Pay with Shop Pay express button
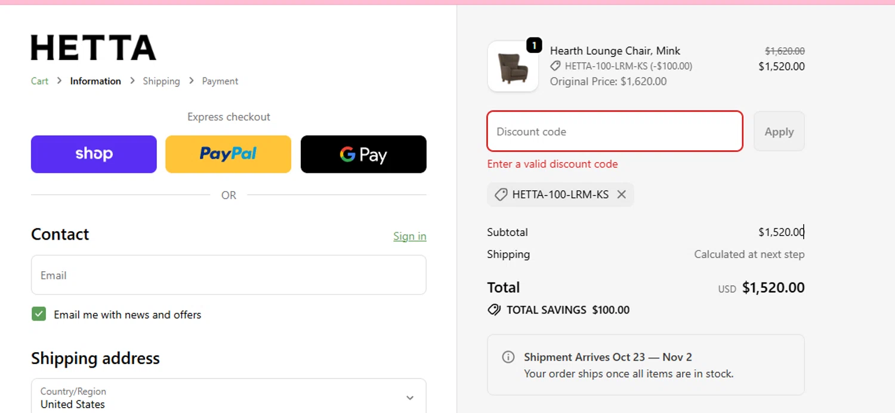The width and height of the screenshot is (895, 413). click(94, 154)
